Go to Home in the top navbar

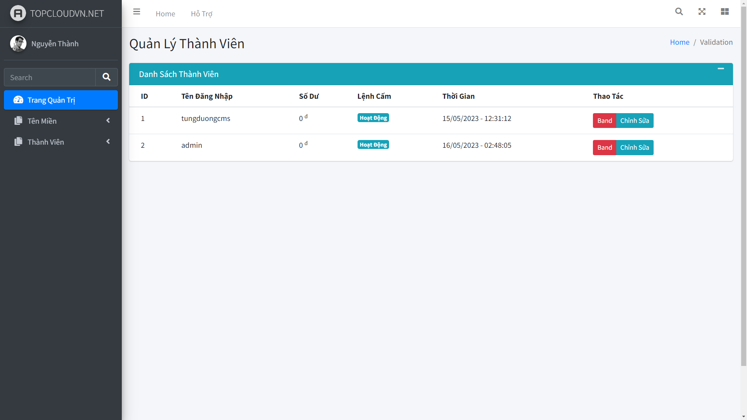[165, 14]
